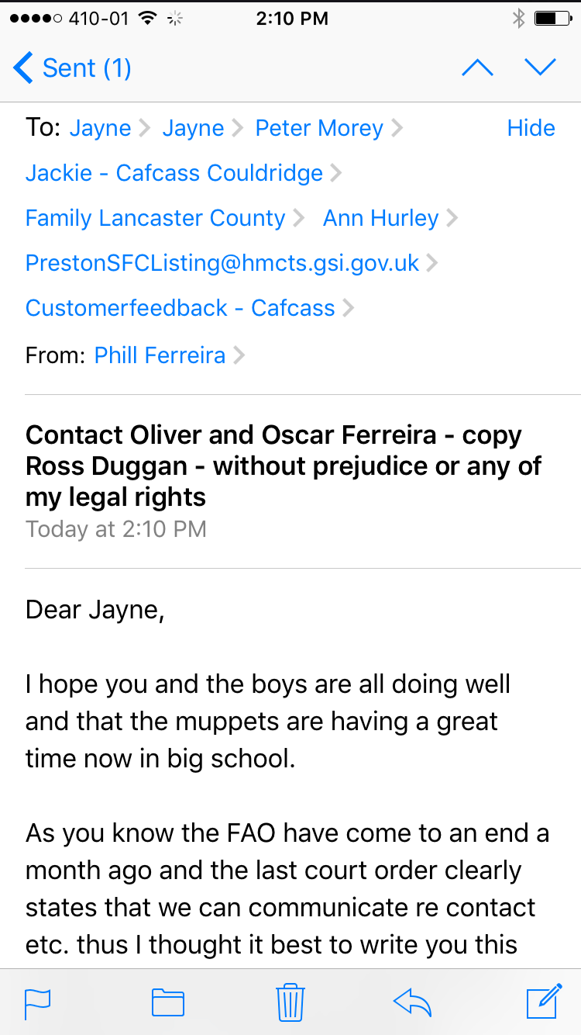This screenshot has width=581, height=1035.
Task: Open sender Phill Ferreira's contact
Action: point(160,355)
